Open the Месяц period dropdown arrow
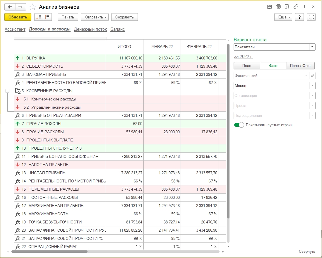322x258 pixels. click(312, 86)
